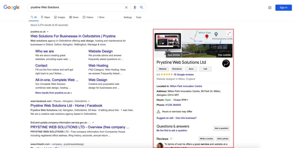Click Own this business? link
The image size is (294, 148).
click(186, 118)
